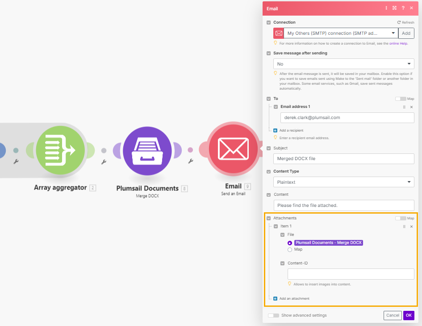Add a new SMTP connection
422x326 pixels.
[x=406, y=33]
